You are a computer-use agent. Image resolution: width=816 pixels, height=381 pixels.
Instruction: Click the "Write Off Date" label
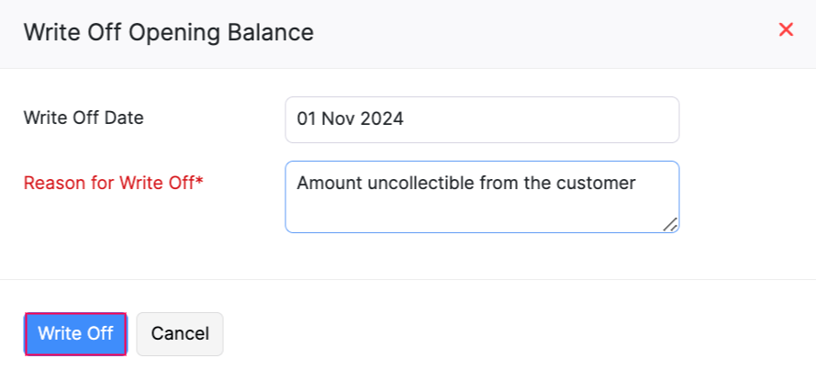tap(84, 118)
